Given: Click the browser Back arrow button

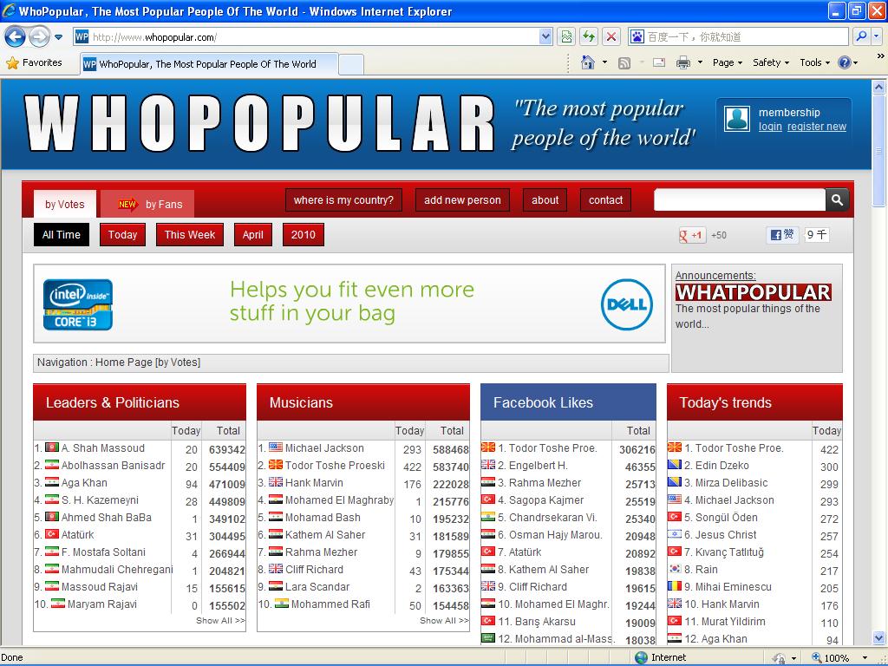Looking at the screenshot, I should (x=15, y=36).
